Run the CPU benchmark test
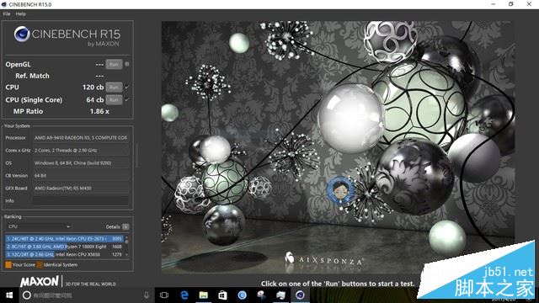The image size is (539, 303). coord(114,88)
